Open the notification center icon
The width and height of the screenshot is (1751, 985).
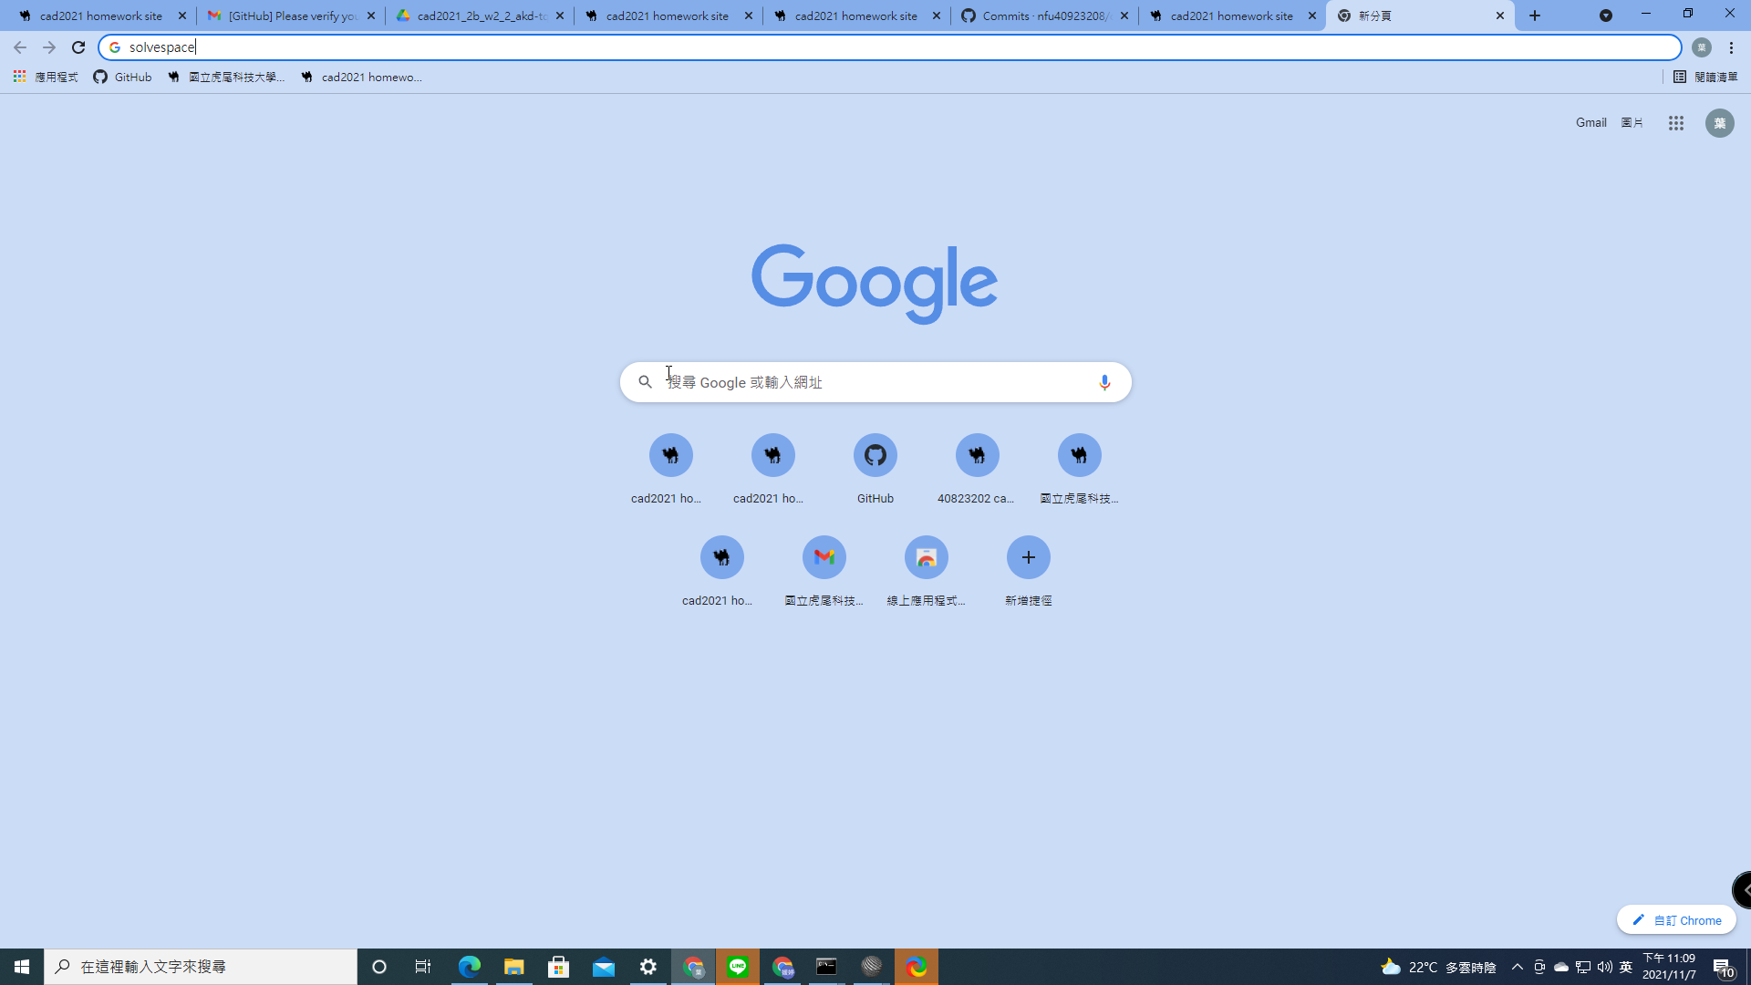tap(1723, 967)
